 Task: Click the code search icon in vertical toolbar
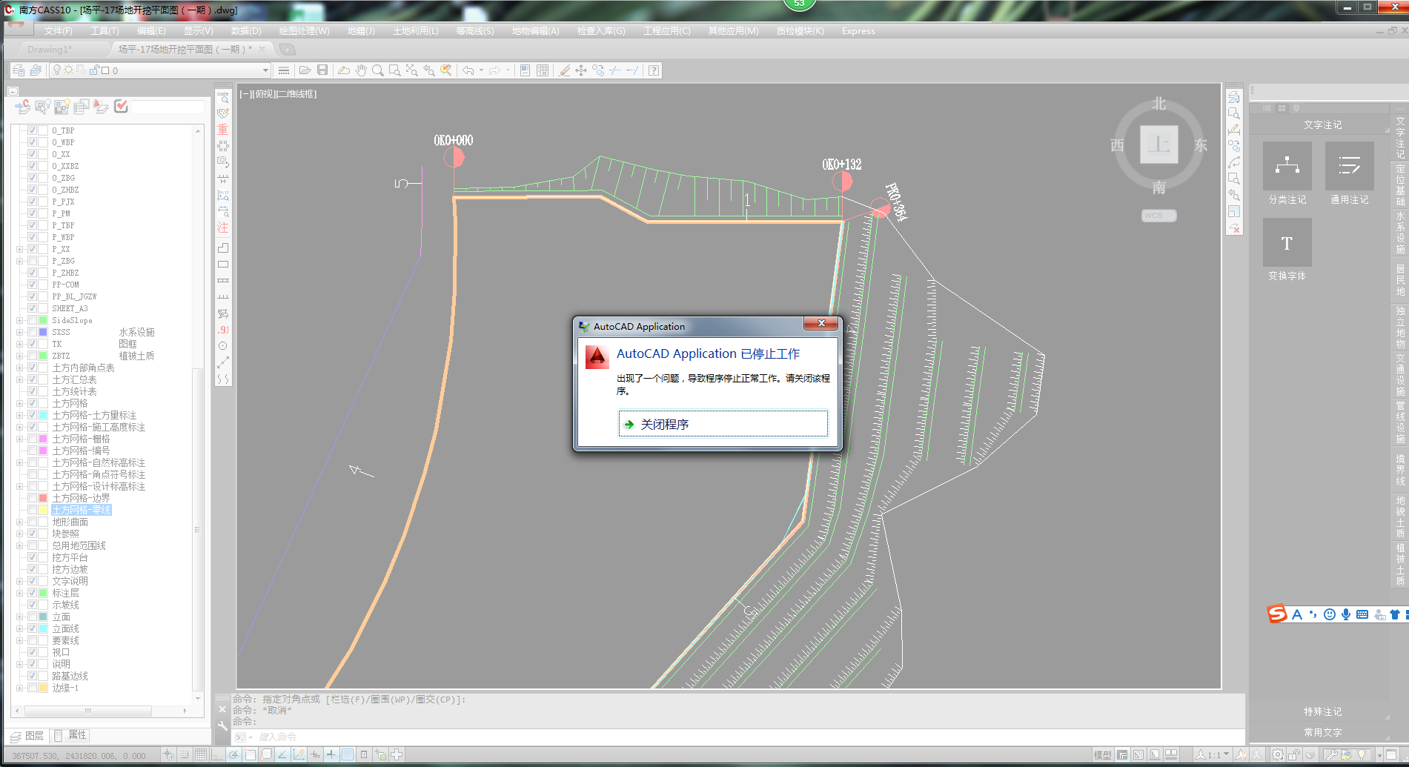coord(222,97)
